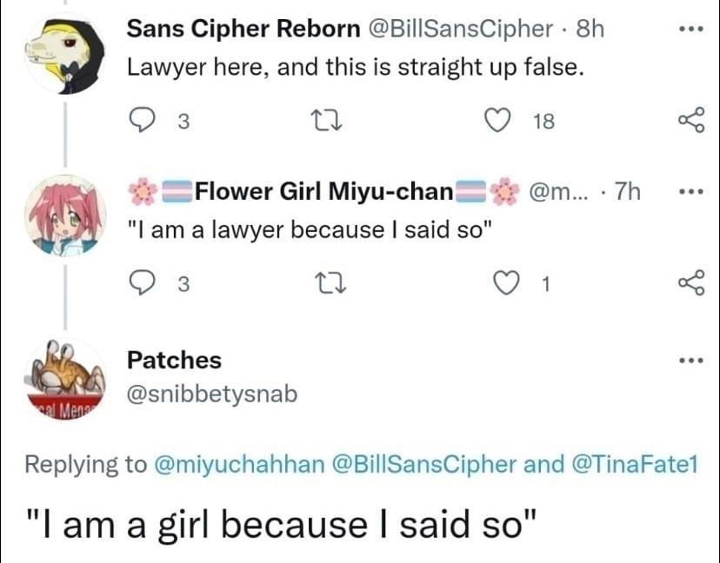
Task: Open the share icon on Miyu-chan's tweet
Action: [x=690, y=282]
